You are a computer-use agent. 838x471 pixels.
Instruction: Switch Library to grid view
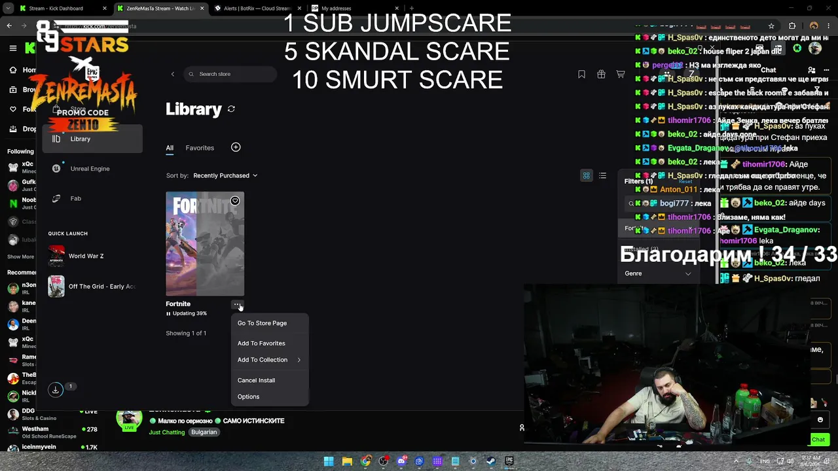(587, 175)
